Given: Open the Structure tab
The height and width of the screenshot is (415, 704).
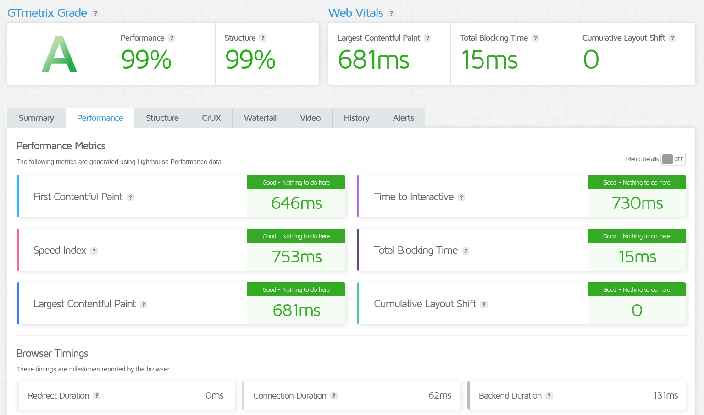Looking at the screenshot, I should 162,118.
